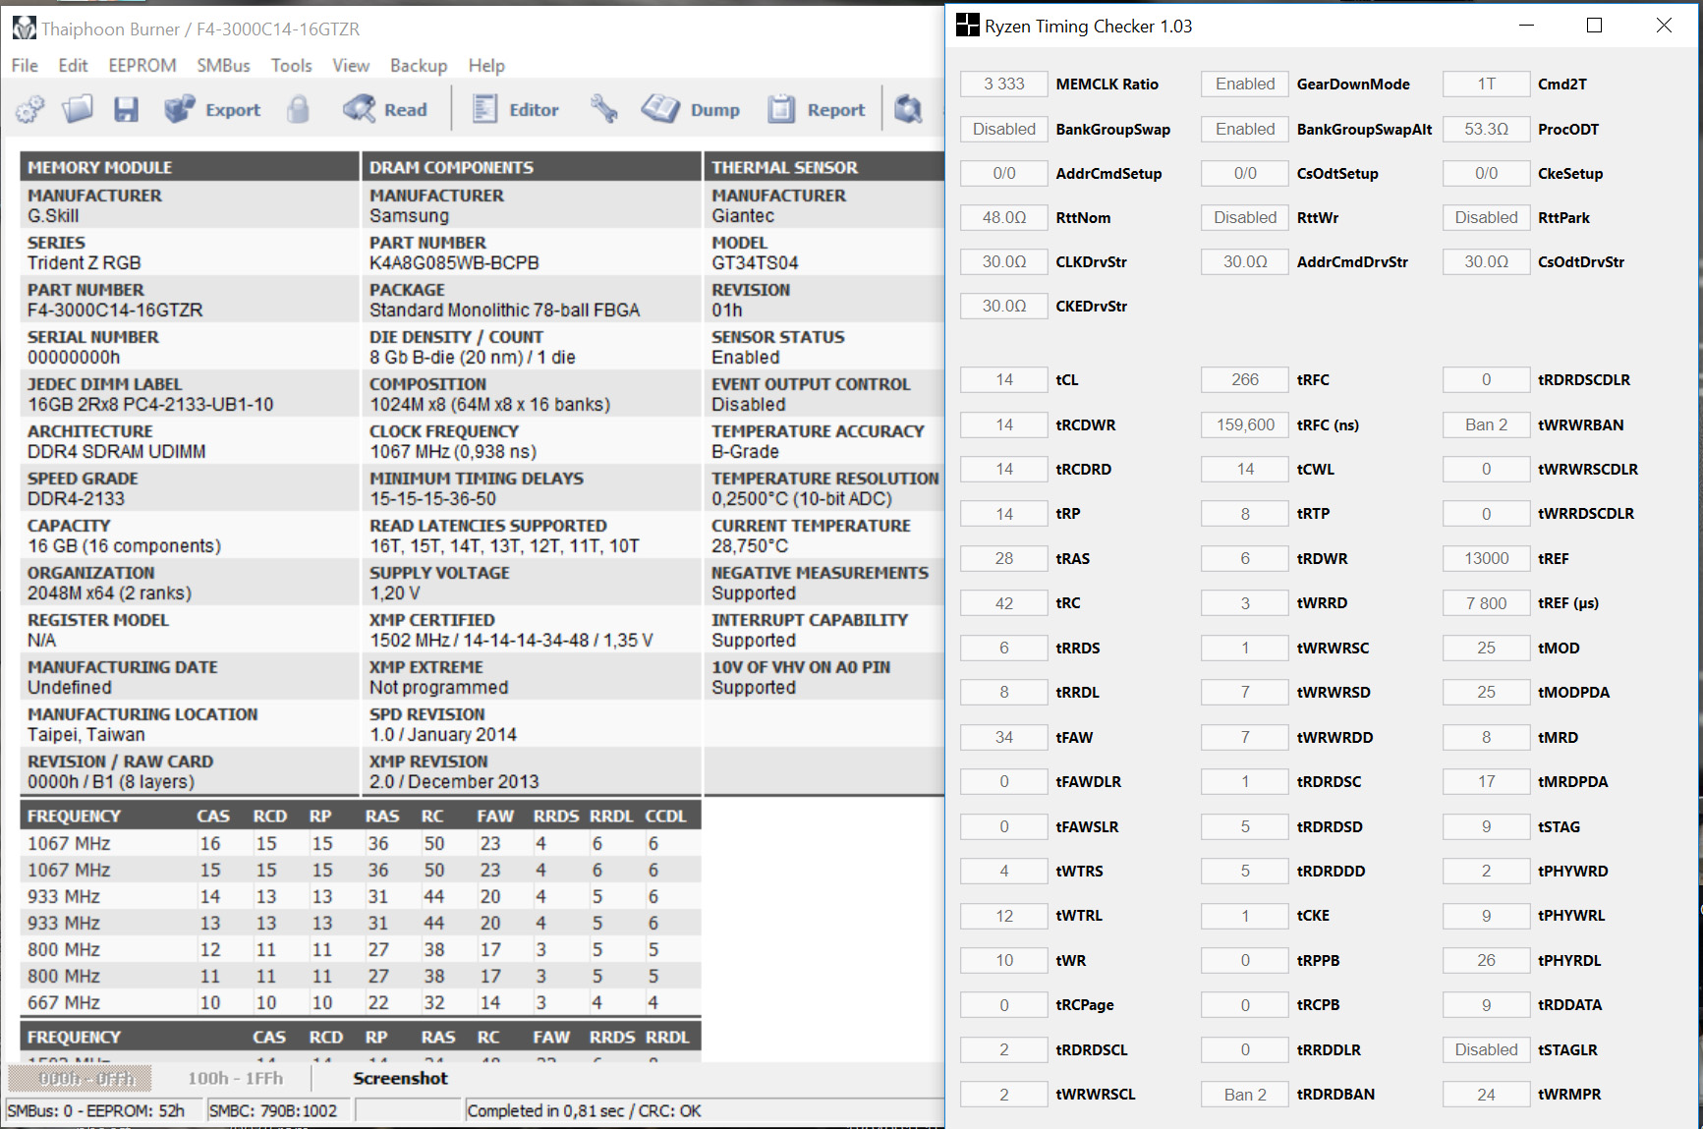Open the Edit menu
The width and height of the screenshot is (1703, 1129).
[73, 66]
